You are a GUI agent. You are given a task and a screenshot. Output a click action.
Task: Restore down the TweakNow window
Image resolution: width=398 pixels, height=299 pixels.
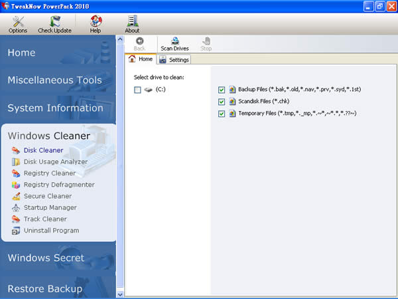click(x=380, y=7)
